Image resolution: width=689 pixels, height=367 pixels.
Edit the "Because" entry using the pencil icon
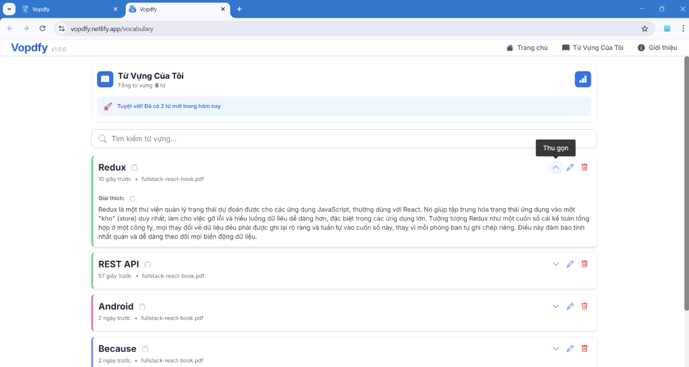(570, 348)
